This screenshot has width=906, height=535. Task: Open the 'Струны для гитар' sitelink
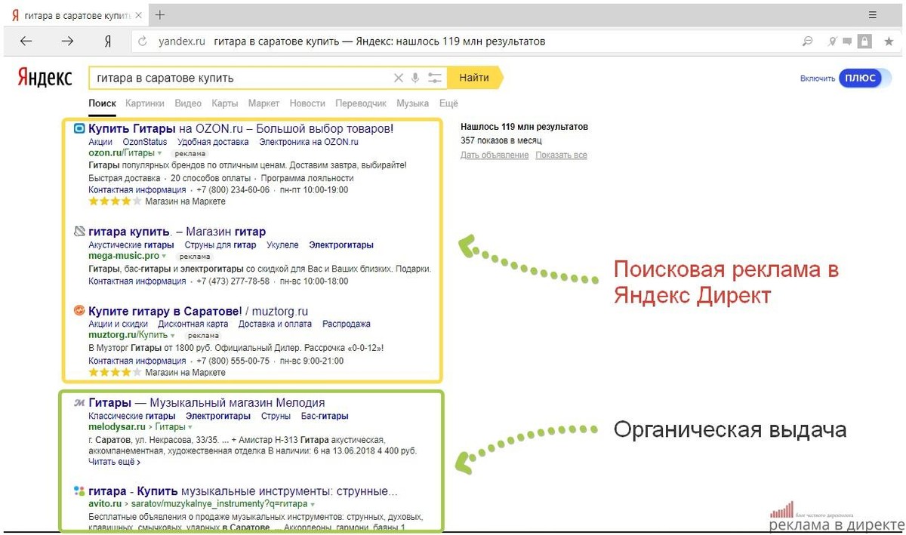pyautogui.click(x=220, y=244)
